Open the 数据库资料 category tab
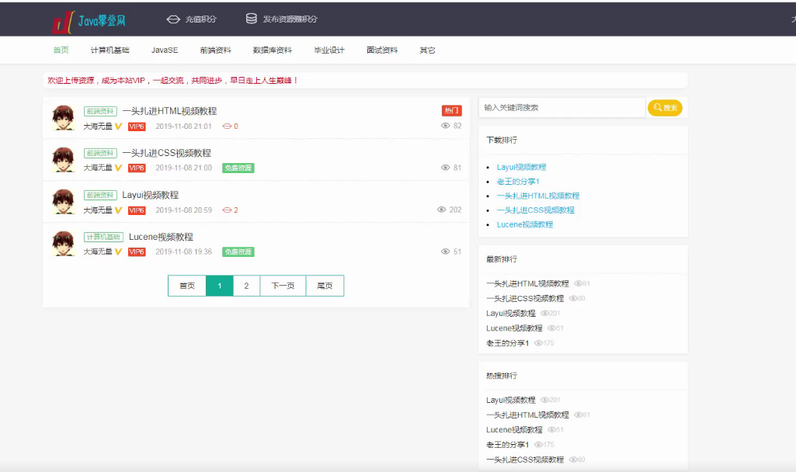The height and width of the screenshot is (472, 796). click(273, 49)
